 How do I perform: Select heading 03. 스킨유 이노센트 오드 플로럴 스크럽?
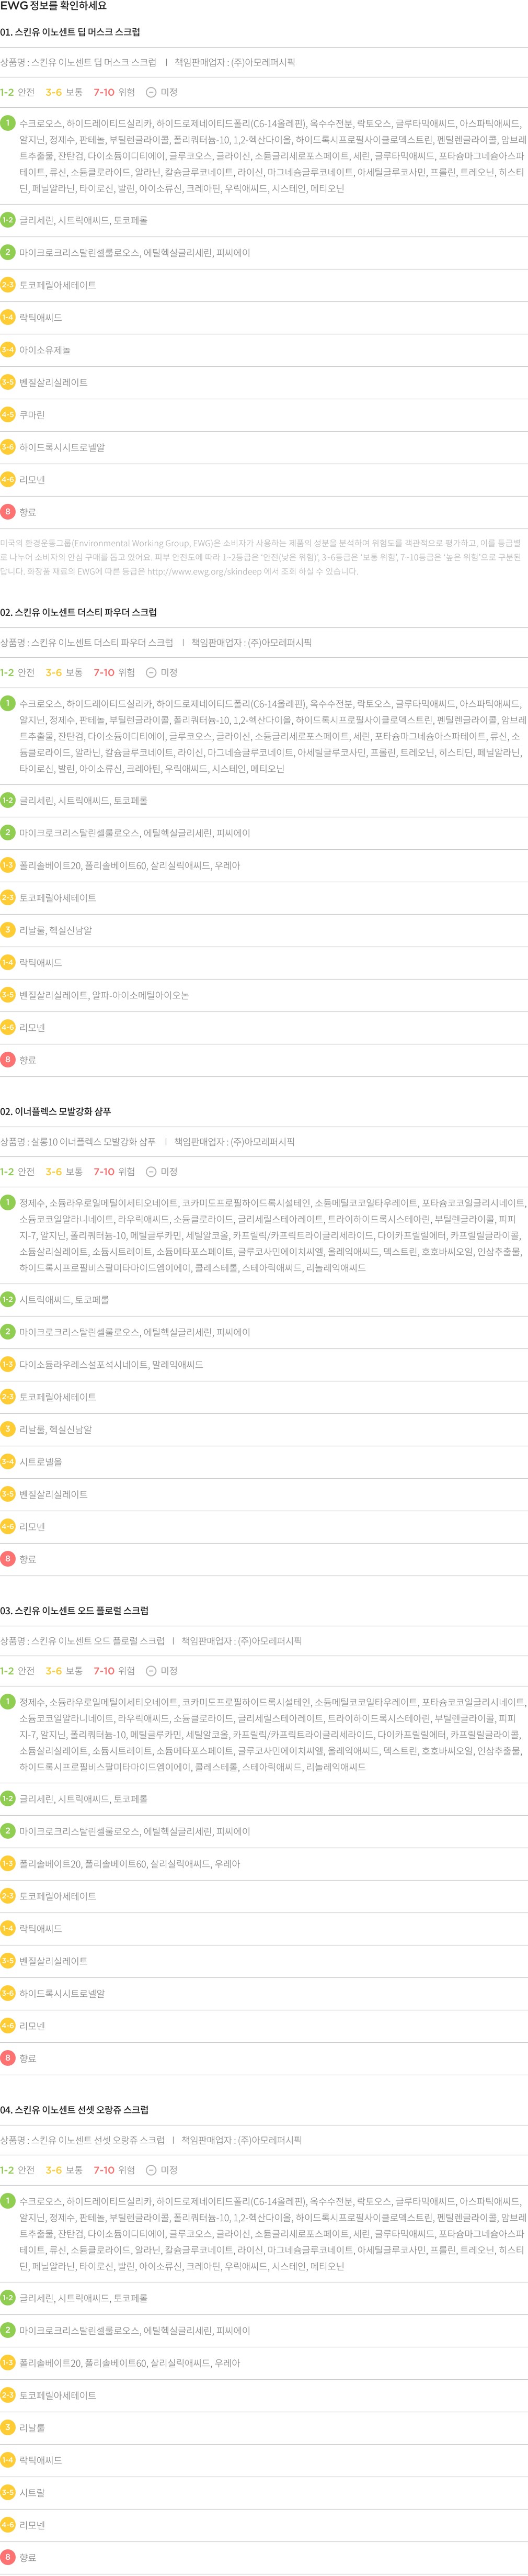click(x=75, y=1611)
